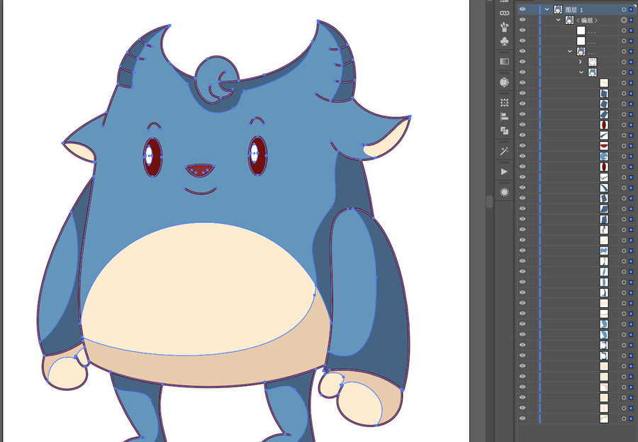Open the Gradient panel icon
This screenshot has width=638, height=442.
[504, 62]
